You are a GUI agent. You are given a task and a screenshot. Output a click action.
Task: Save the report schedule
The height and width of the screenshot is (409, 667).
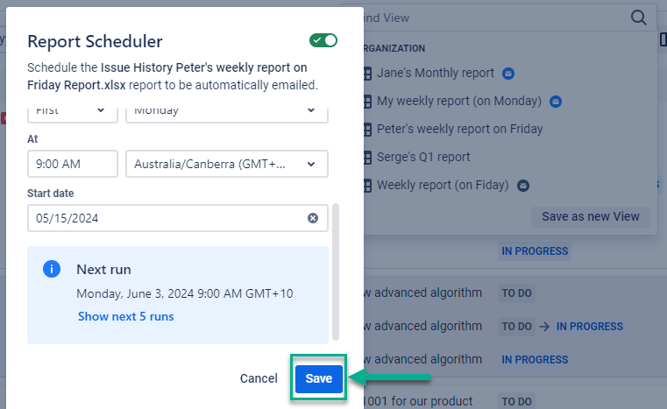318,378
